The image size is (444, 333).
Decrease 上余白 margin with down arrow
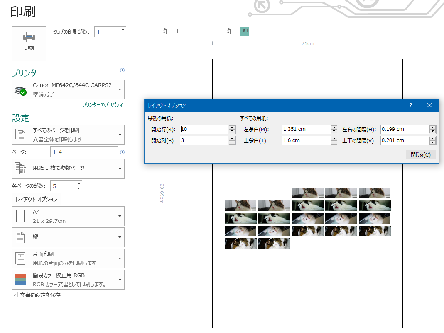pos(334,142)
